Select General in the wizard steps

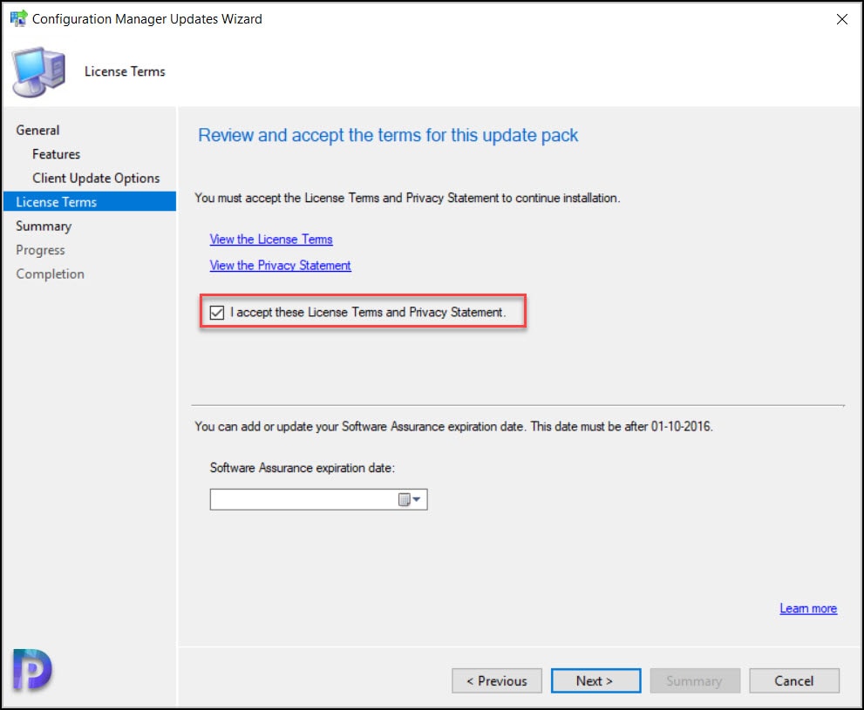[37, 131]
